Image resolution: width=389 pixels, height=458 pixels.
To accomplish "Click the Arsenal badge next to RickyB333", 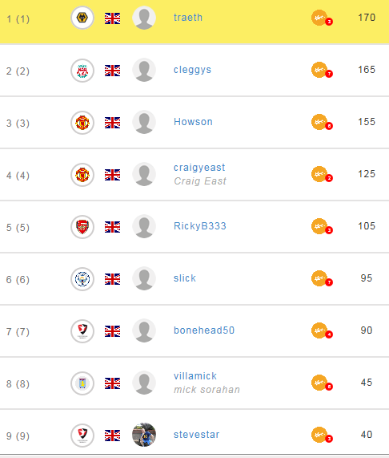I will point(82,227).
